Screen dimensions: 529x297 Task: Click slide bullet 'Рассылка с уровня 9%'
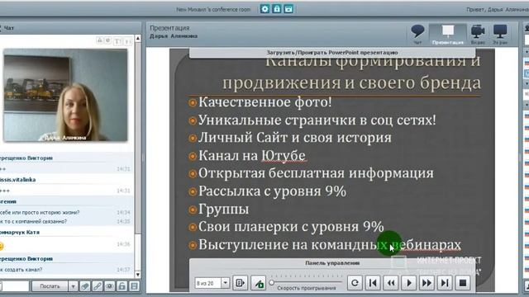coord(272,191)
